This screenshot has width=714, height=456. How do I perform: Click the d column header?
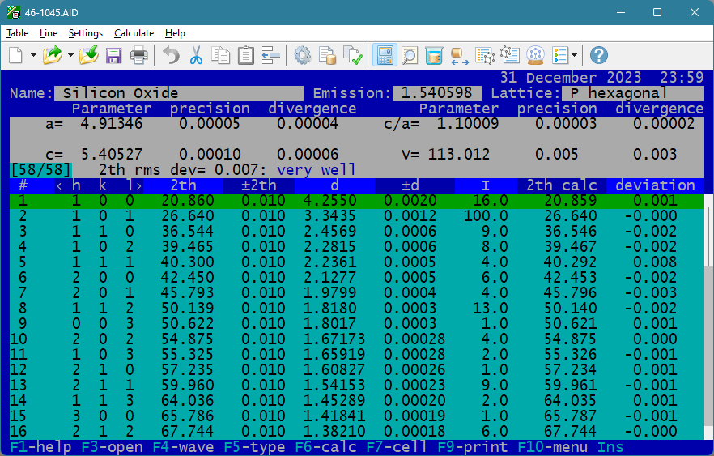(x=334, y=185)
